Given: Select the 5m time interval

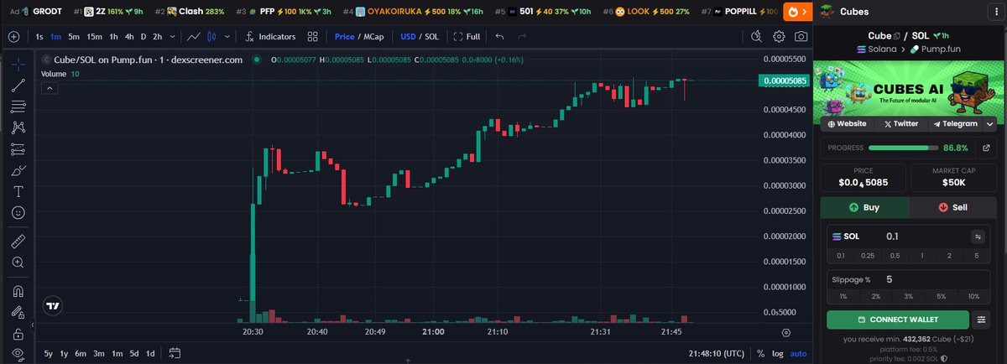Looking at the screenshot, I should (74, 37).
